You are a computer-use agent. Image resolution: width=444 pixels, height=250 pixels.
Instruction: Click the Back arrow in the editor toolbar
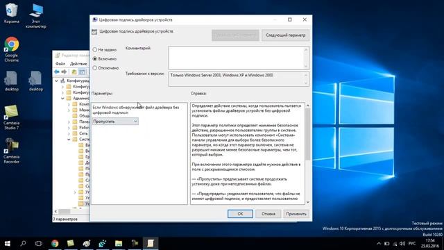[57, 72]
